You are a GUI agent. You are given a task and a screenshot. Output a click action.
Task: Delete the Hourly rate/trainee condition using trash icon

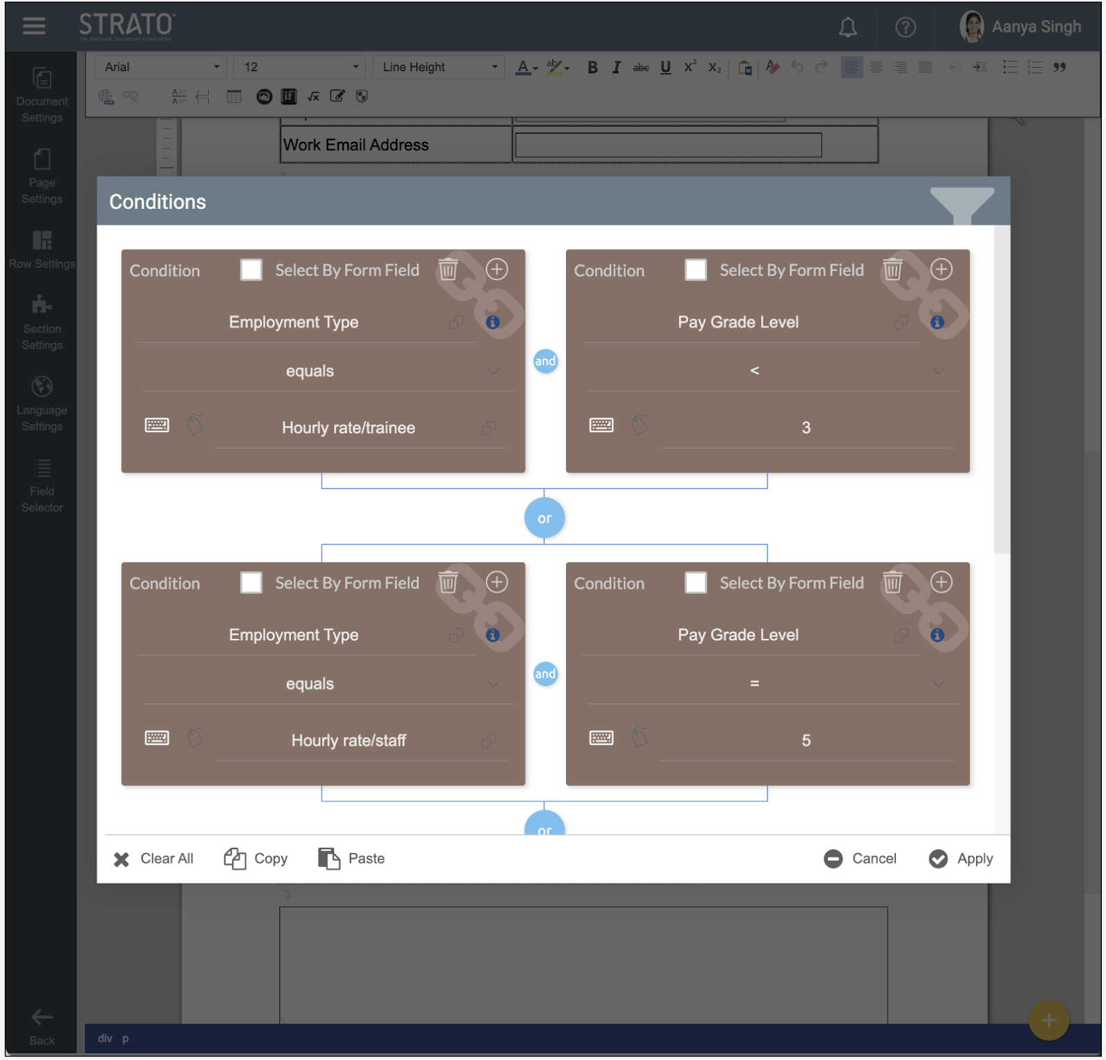(448, 270)
